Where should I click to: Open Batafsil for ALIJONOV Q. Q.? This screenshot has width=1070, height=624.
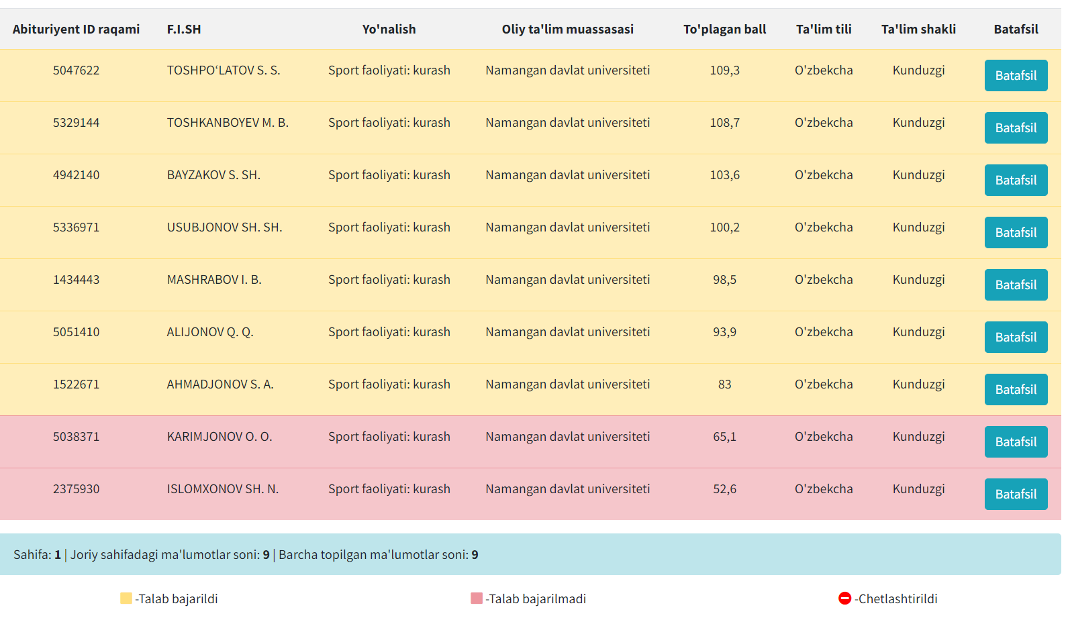point(1016,337)
